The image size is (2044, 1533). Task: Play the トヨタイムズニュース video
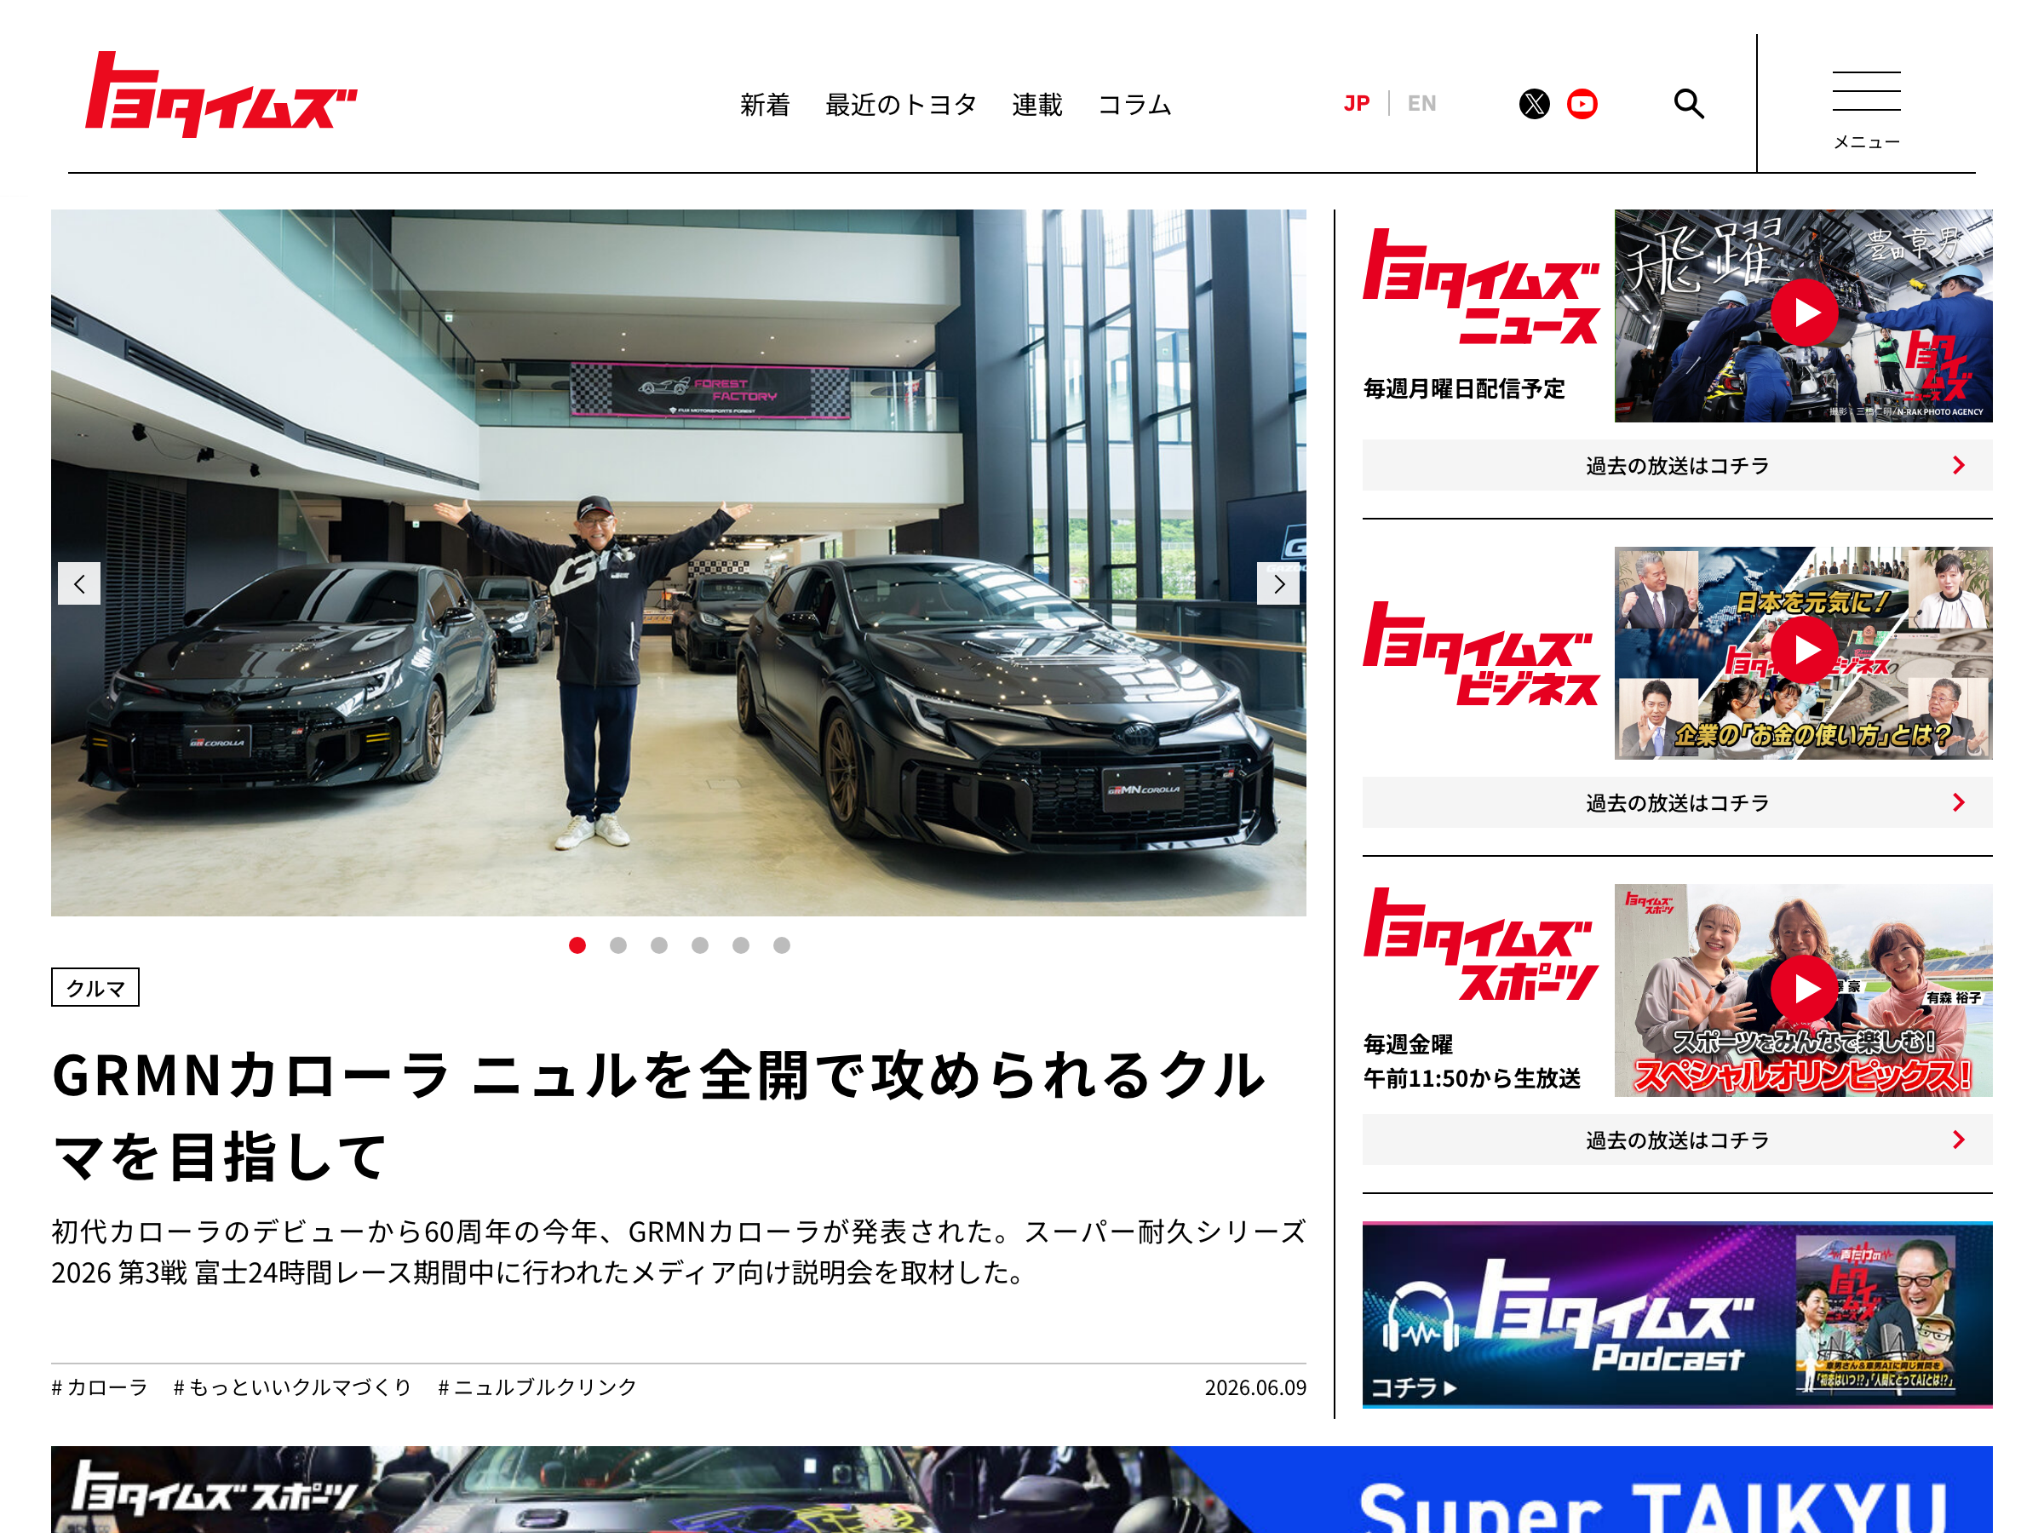1803,315
